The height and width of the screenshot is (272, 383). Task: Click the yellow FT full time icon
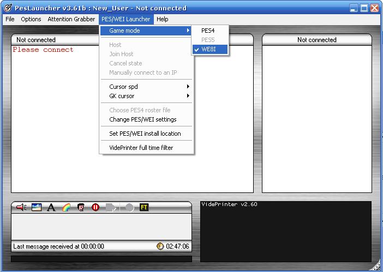coord(144,207)
